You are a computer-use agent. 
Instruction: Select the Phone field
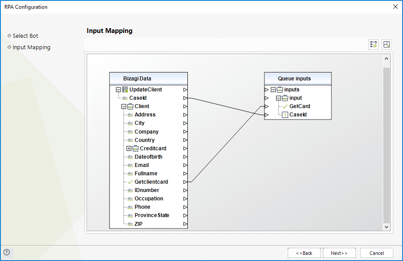click(x=143, y=207)
